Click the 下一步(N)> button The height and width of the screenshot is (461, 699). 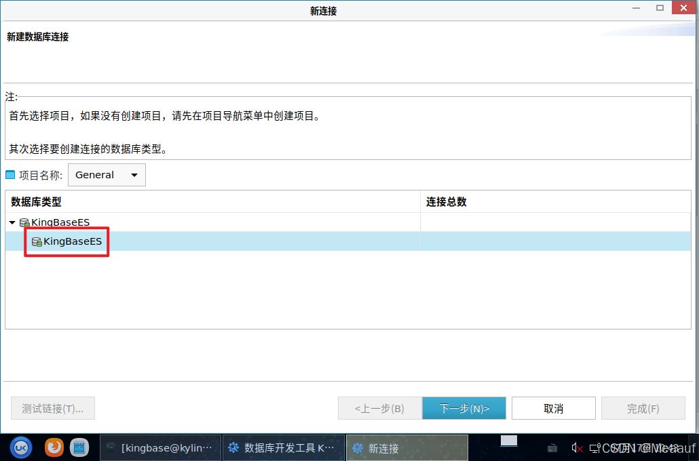coord(464,408)
